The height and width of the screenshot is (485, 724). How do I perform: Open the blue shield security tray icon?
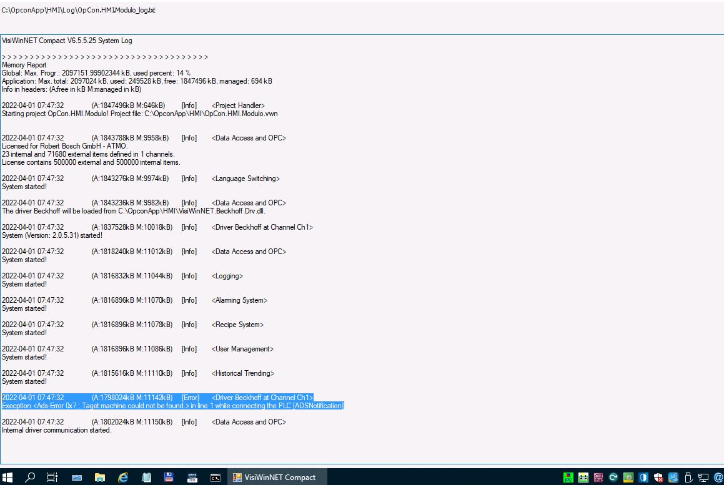(643, 478)
